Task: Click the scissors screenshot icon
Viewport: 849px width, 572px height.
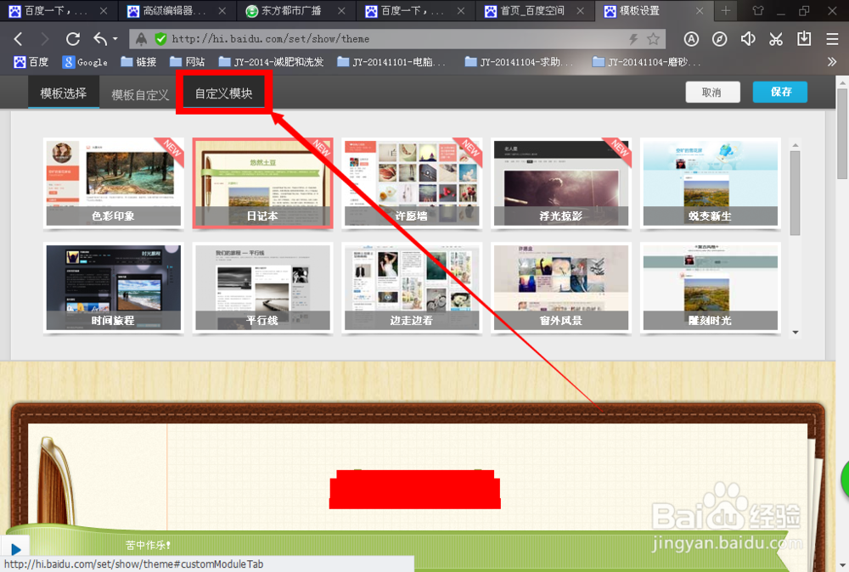Action: click(776, 39)
